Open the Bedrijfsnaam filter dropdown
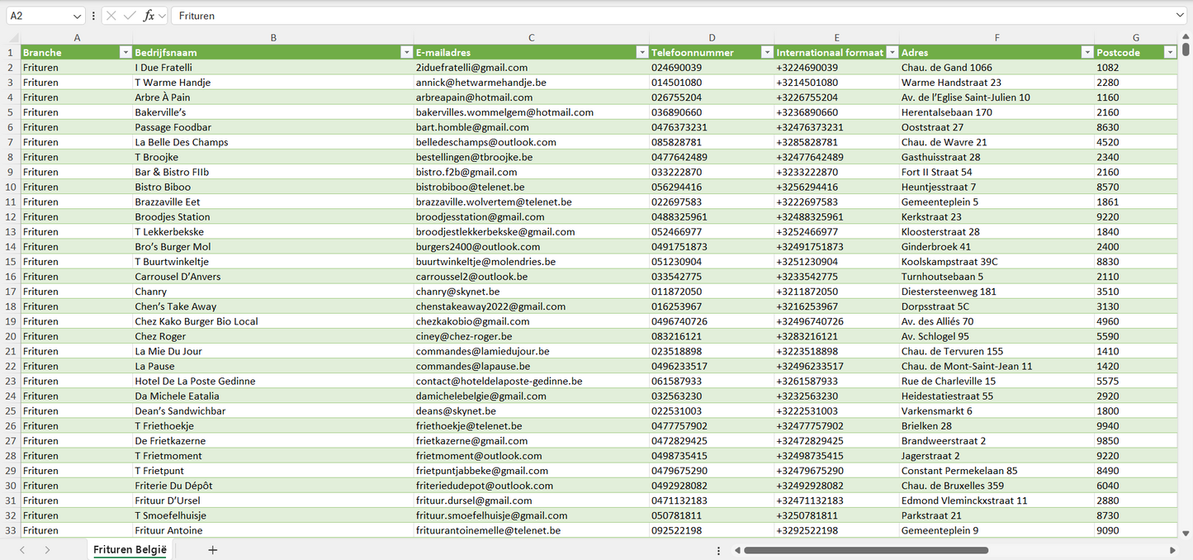Image resolution: width=1193 pixels, height=560 pixels. pos(406,53)
